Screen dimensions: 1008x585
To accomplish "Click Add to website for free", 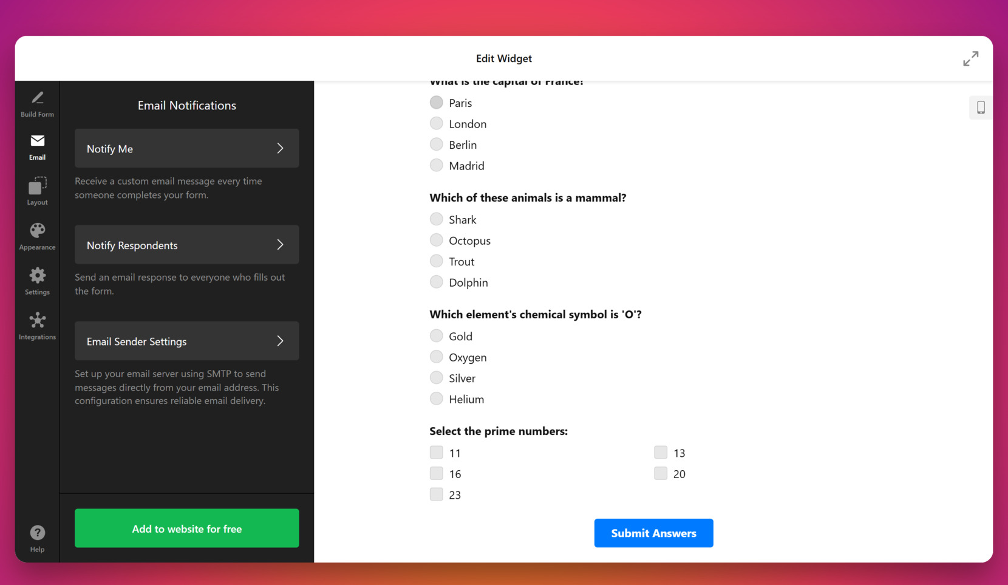I will point(186,529).
